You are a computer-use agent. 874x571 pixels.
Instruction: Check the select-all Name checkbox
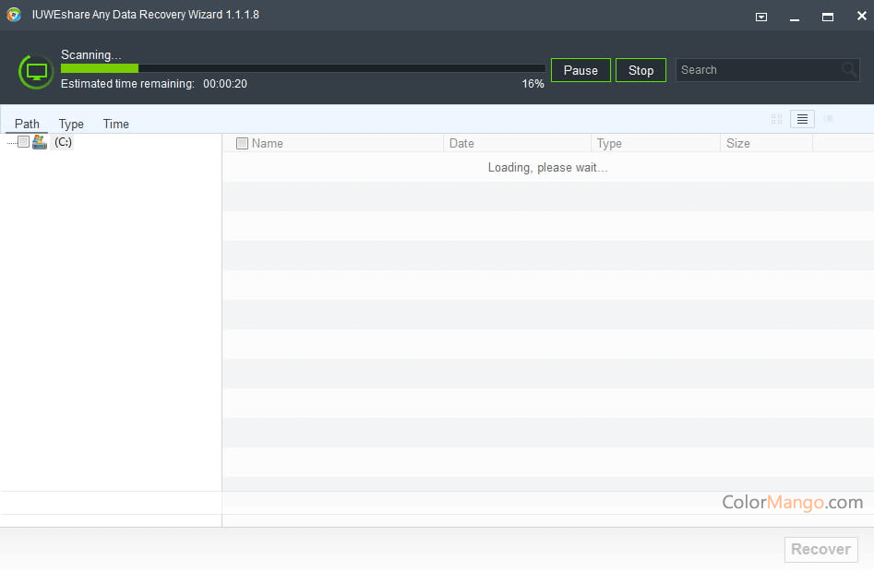click(242, 143)
